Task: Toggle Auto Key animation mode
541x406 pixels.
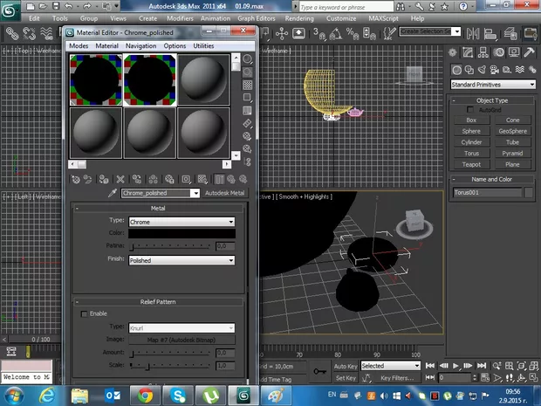Action: [345, 367]
